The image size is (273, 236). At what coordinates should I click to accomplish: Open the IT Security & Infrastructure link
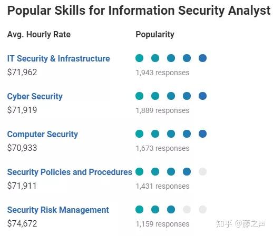coord(58,58)
